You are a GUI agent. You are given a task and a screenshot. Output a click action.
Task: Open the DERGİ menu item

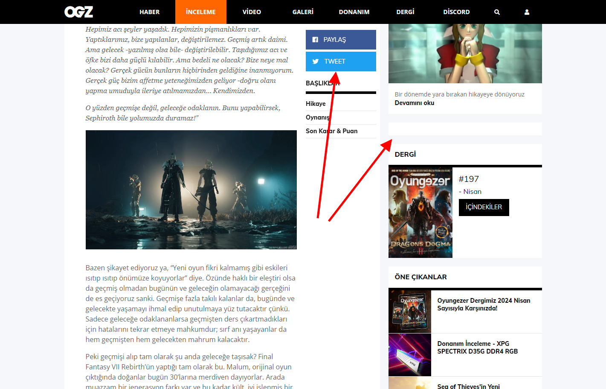click(x=405, y=12)
